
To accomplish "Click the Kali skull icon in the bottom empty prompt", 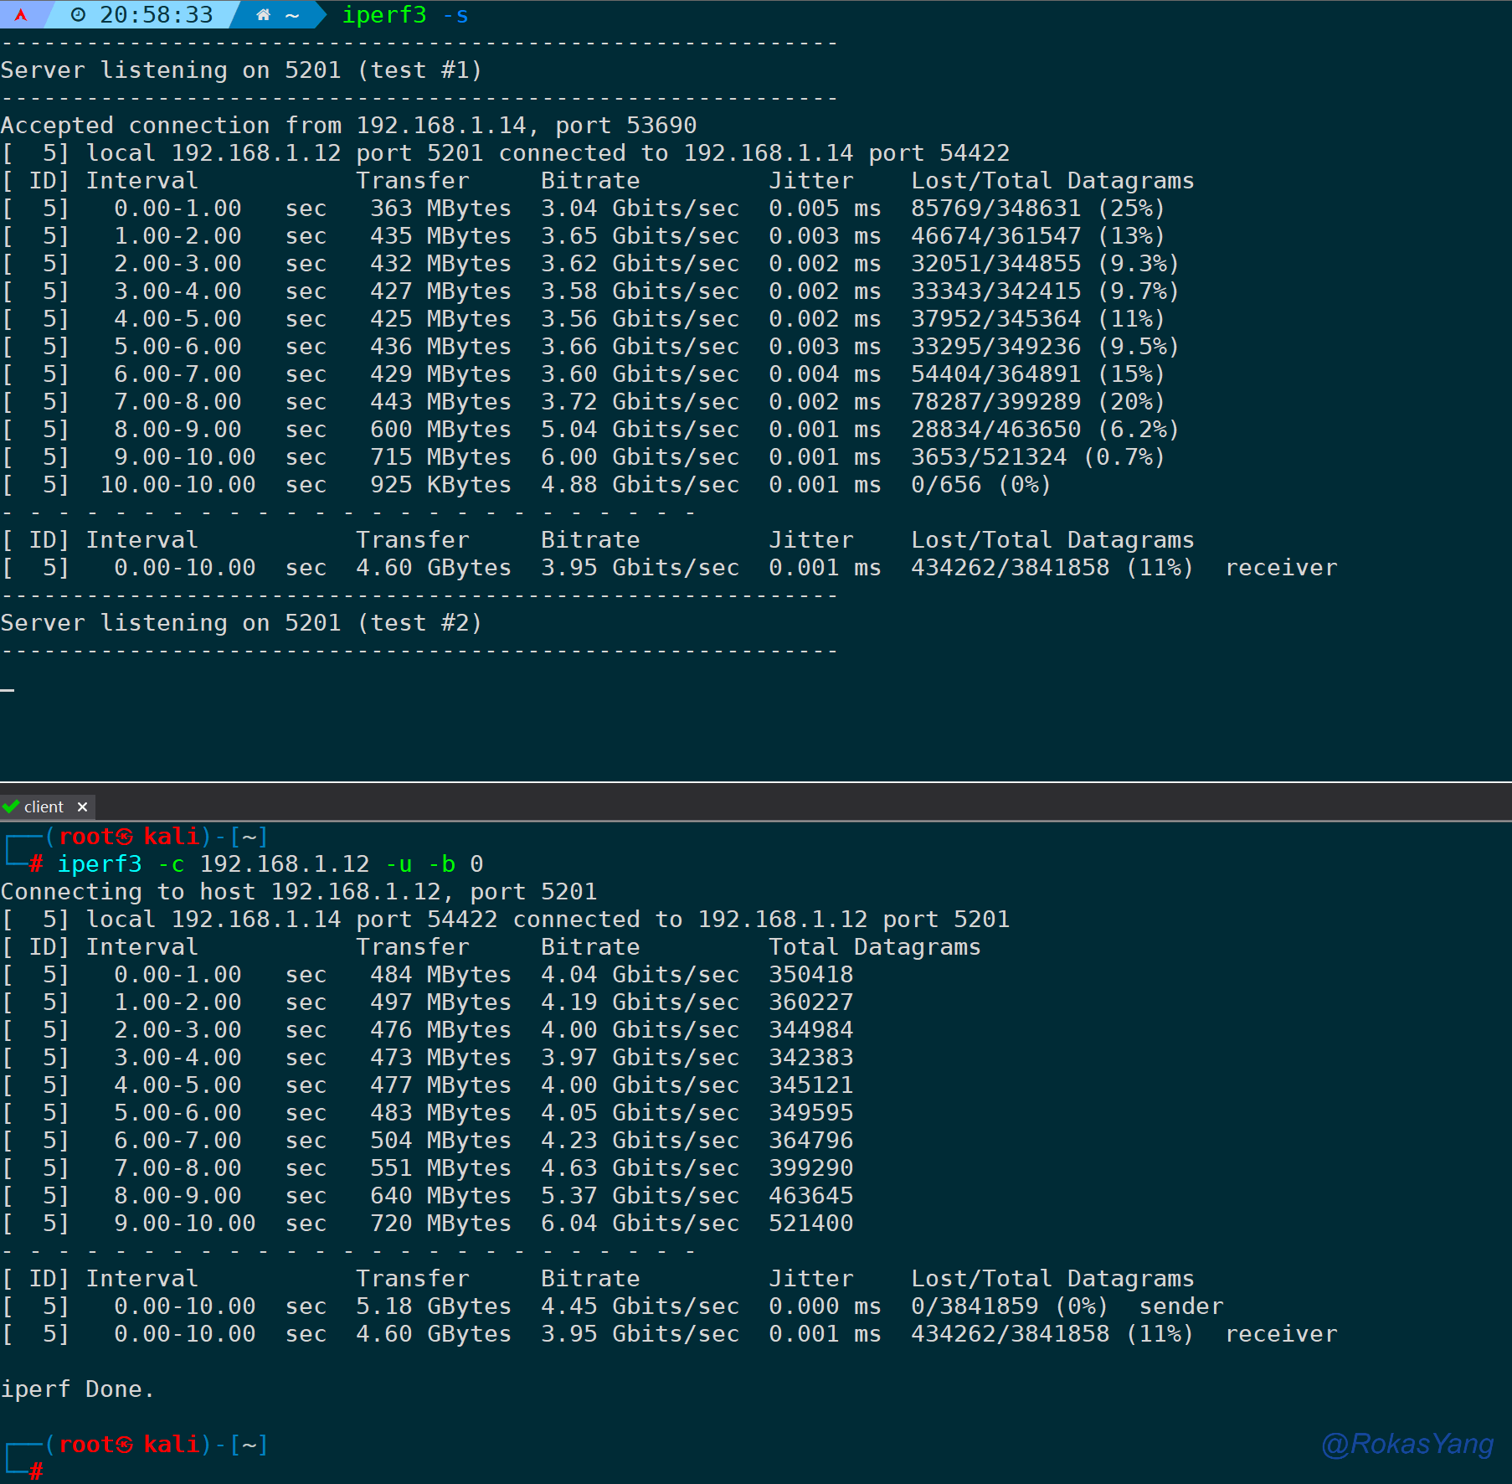I will (x=124, y=1445).
